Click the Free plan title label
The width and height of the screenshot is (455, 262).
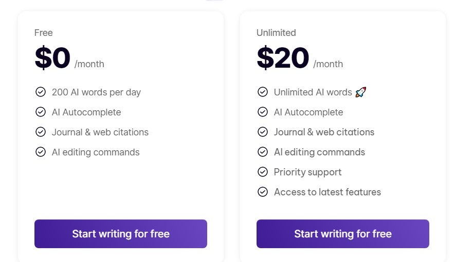click(x=44, y=33)
